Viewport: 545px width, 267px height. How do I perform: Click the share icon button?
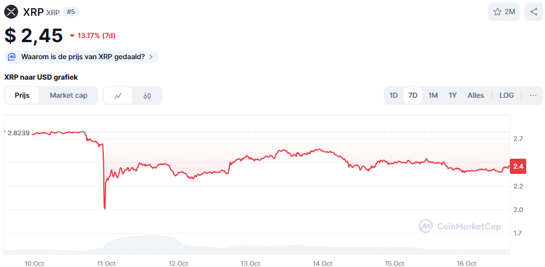click(533, 12)
